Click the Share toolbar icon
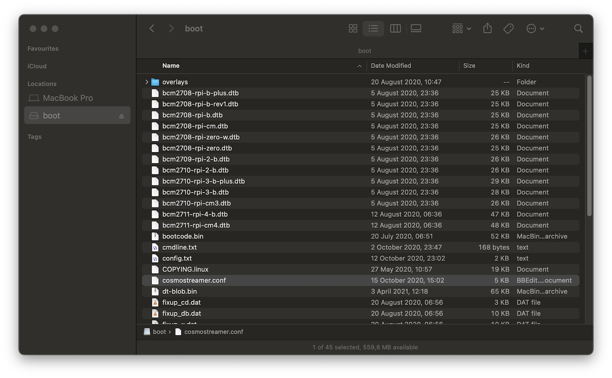 [x=487, y=29]
